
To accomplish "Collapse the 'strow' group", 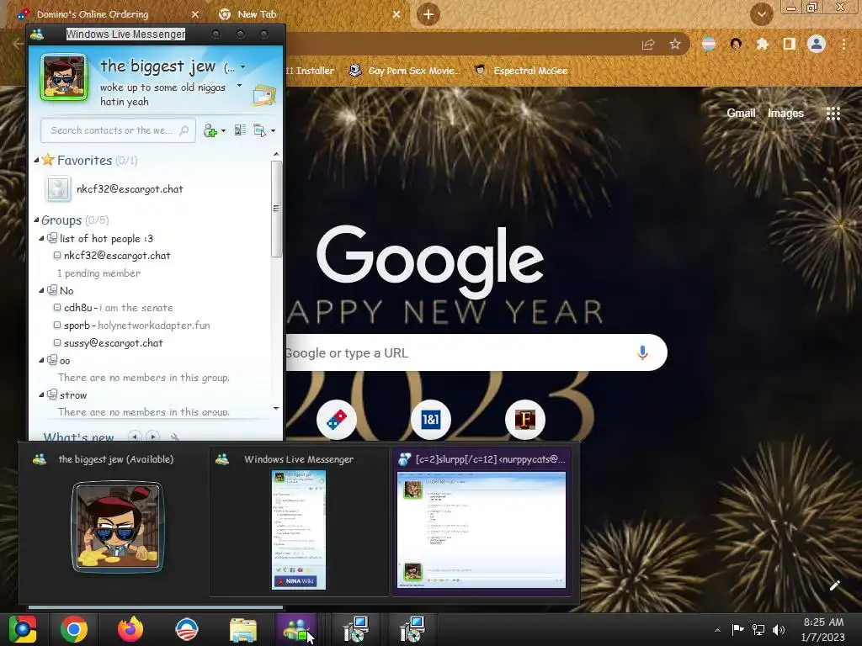I will click(42, 395).
